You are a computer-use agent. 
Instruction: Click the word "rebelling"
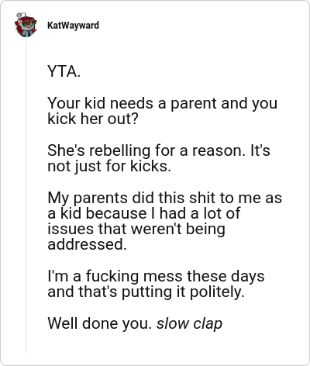(119, 150)
